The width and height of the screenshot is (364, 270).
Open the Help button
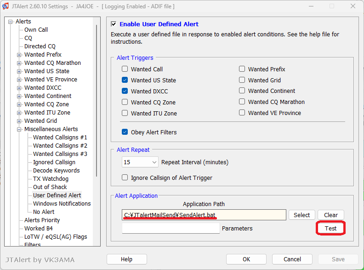click(126, 259)
